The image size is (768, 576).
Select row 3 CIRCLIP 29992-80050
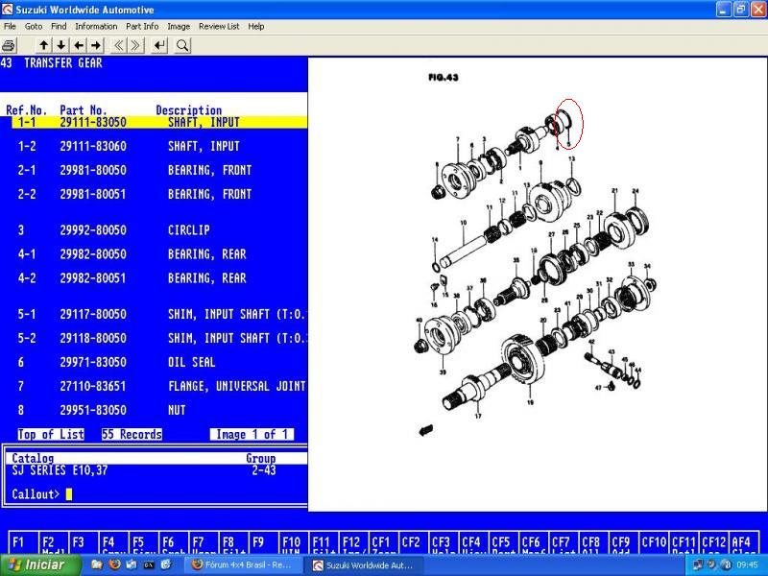(159, 229)
